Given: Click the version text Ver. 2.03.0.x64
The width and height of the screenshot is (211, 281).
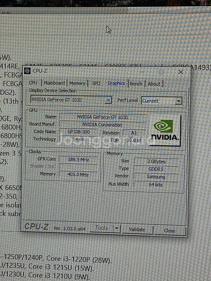Looking at the screenshot, I should coord(69,228).
